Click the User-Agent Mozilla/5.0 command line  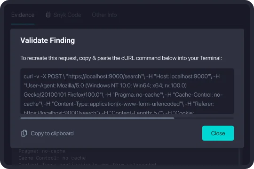(x=105, y=85)
